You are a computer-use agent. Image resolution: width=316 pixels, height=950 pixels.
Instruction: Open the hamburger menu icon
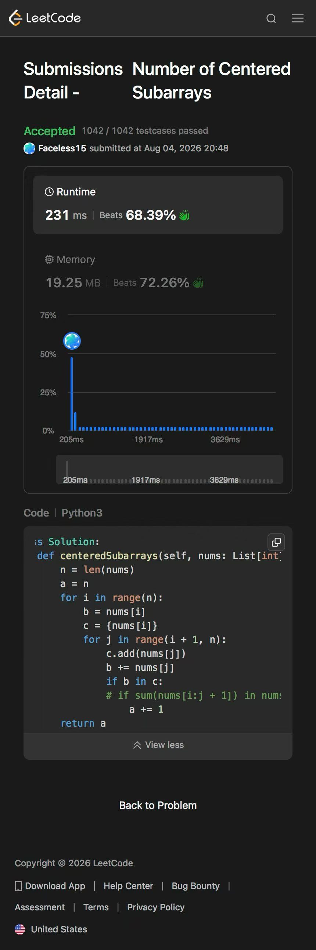click(298, 18)
